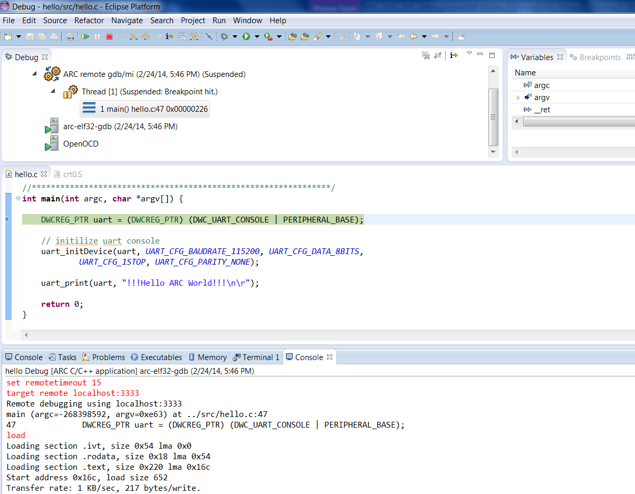Click the Search flashlight toolbar icon
Screen dimensions: 635x494
[317, 36]
